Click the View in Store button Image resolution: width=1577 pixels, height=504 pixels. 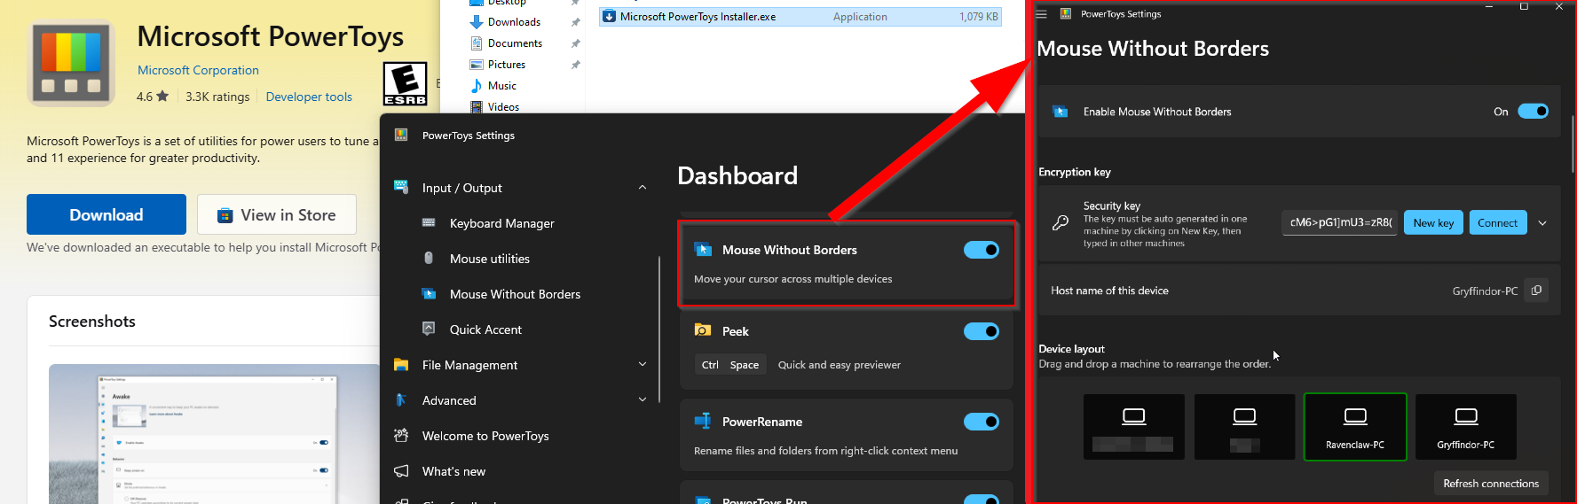(x=277, y=214)
